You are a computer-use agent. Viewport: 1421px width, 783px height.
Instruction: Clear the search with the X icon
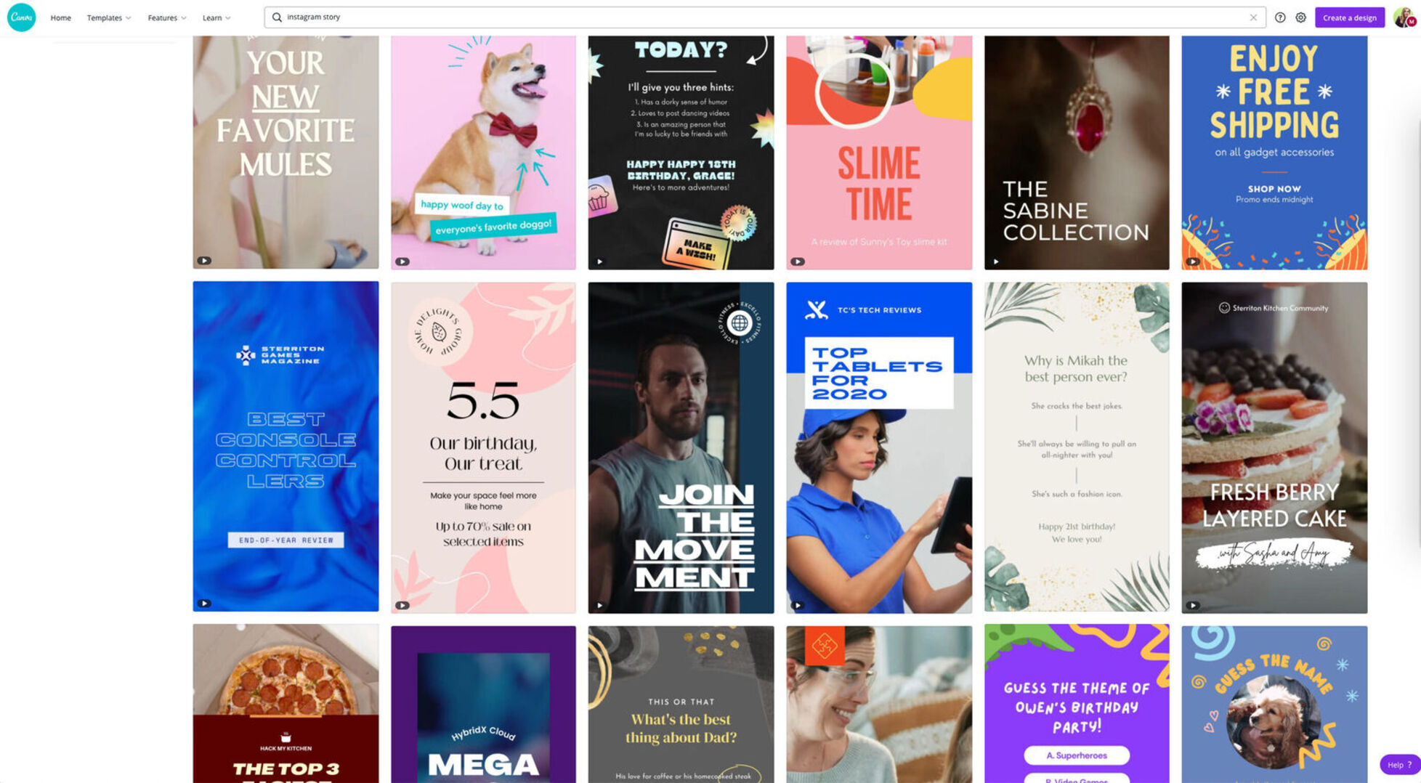1253,17
